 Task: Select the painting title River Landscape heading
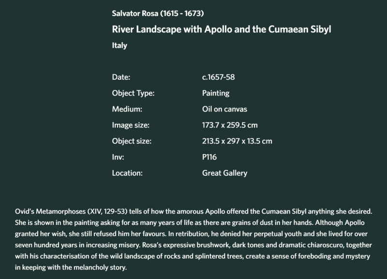(x=222, y=29)
